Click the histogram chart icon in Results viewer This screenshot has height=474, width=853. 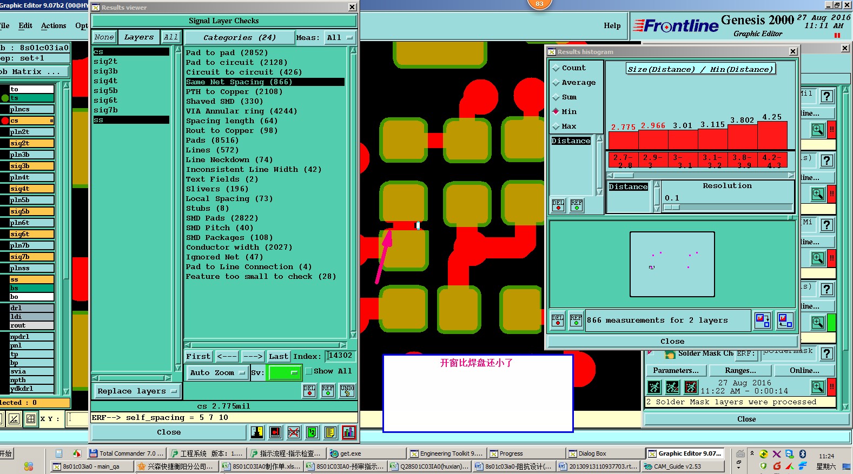(349, 432)
